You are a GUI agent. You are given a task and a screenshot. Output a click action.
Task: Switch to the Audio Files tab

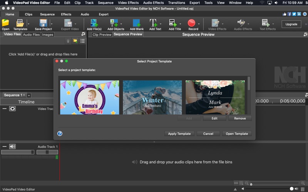(31, 35)
